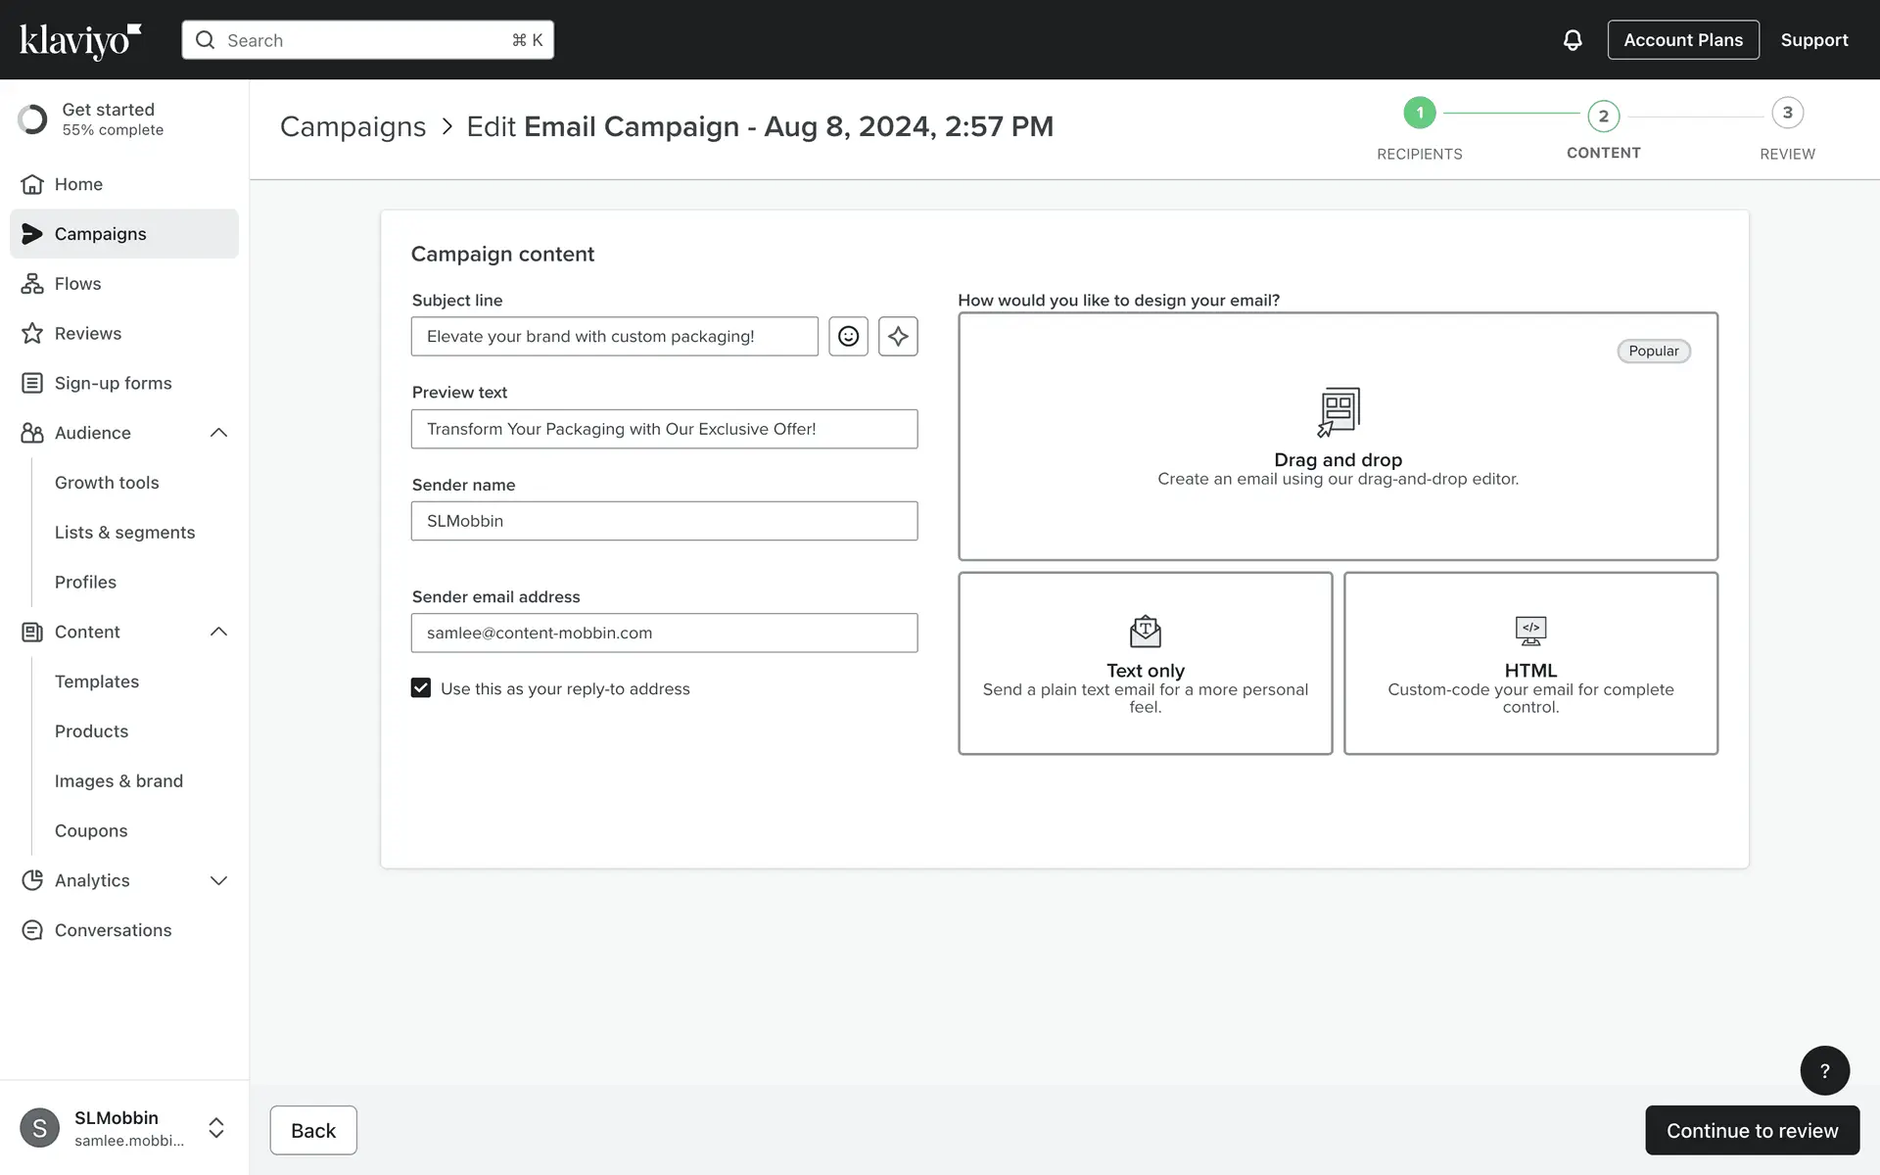The height and width of the screenshot is (1175, 1880).
Task: Click the AI subject line assistant icon
Action: [x=898, y=336]
